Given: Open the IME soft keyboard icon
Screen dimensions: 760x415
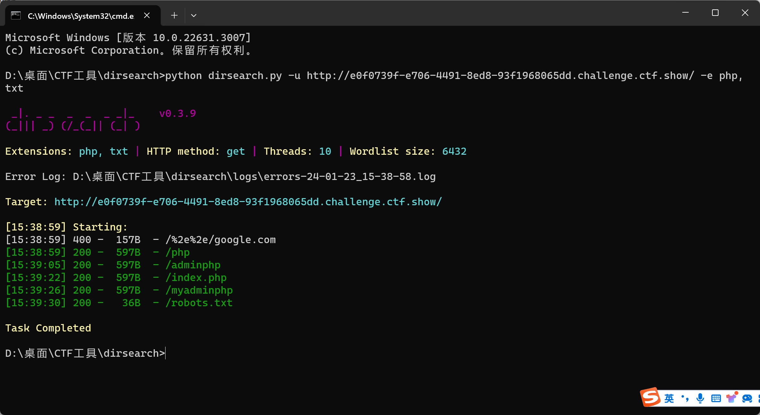Looking at the screenshot, I should click(716, 398).
